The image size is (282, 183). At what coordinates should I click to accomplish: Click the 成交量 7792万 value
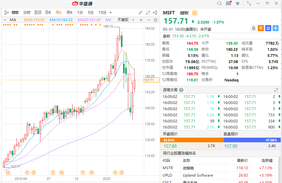pyautogui.click(x=272, y=43)
